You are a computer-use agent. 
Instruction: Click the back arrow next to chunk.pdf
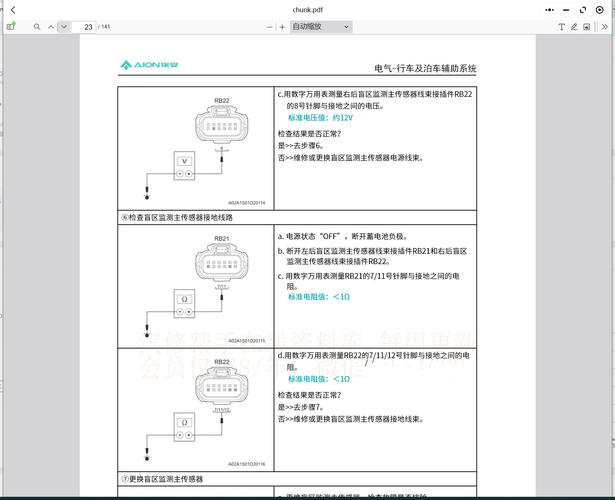13,10
